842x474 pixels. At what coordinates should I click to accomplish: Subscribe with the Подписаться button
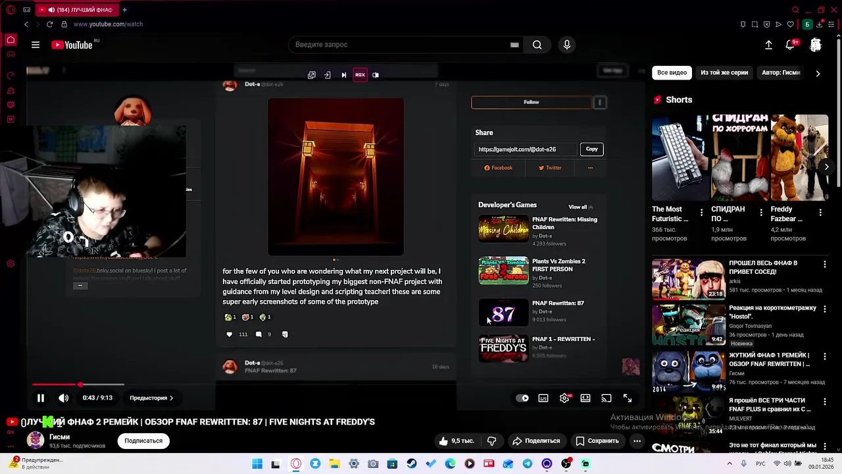(x=143, y=441)
